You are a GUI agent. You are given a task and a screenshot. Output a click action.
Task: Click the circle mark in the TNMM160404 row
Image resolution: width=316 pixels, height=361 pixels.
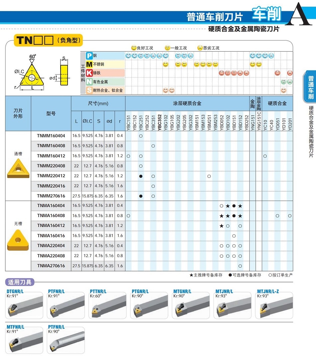coord(141,136)
